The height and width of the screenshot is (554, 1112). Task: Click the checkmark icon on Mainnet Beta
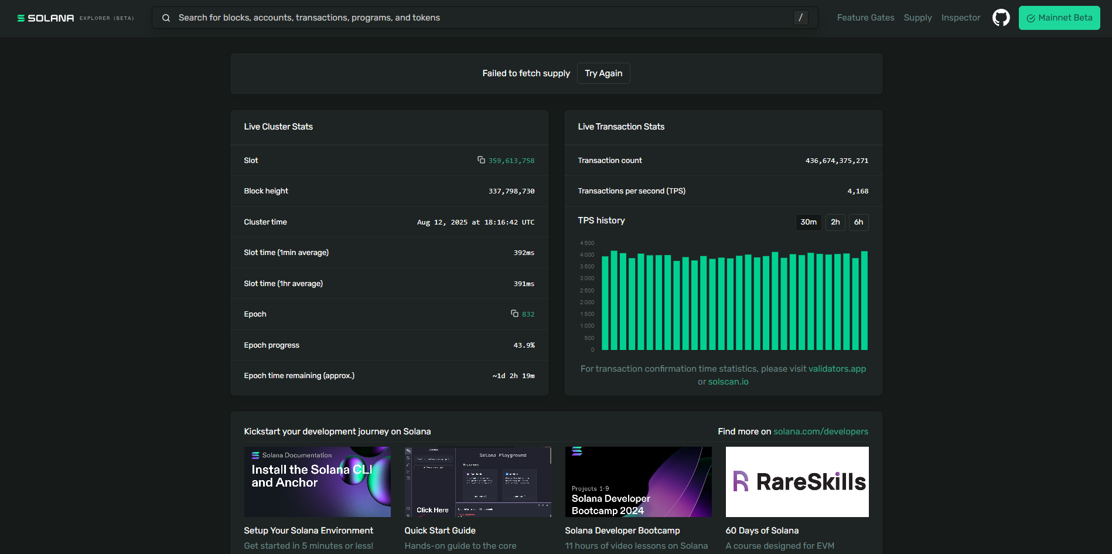[1031, 18]
